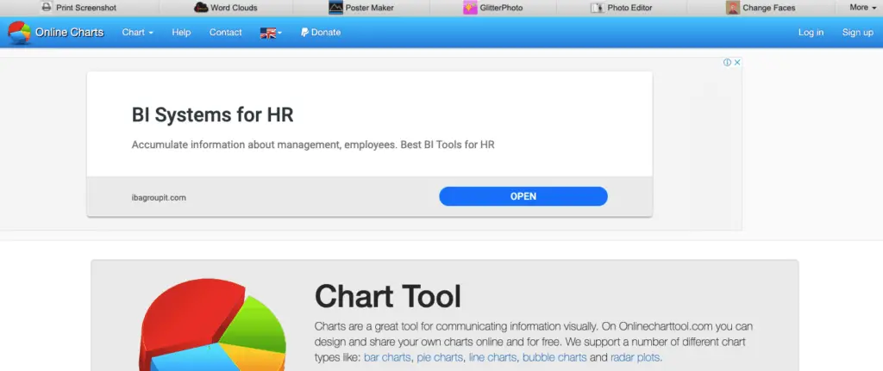Click the BI Systems for HR headline
The height and width of the screenshot is (371, 883).
point(212,114)
